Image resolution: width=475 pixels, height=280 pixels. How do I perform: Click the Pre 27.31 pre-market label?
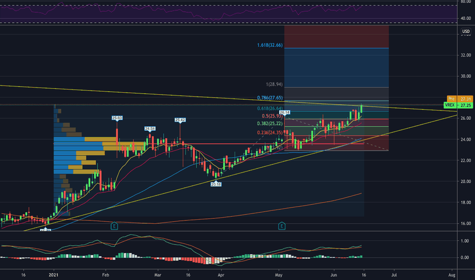pyautogui.click(x=460, y=99)
